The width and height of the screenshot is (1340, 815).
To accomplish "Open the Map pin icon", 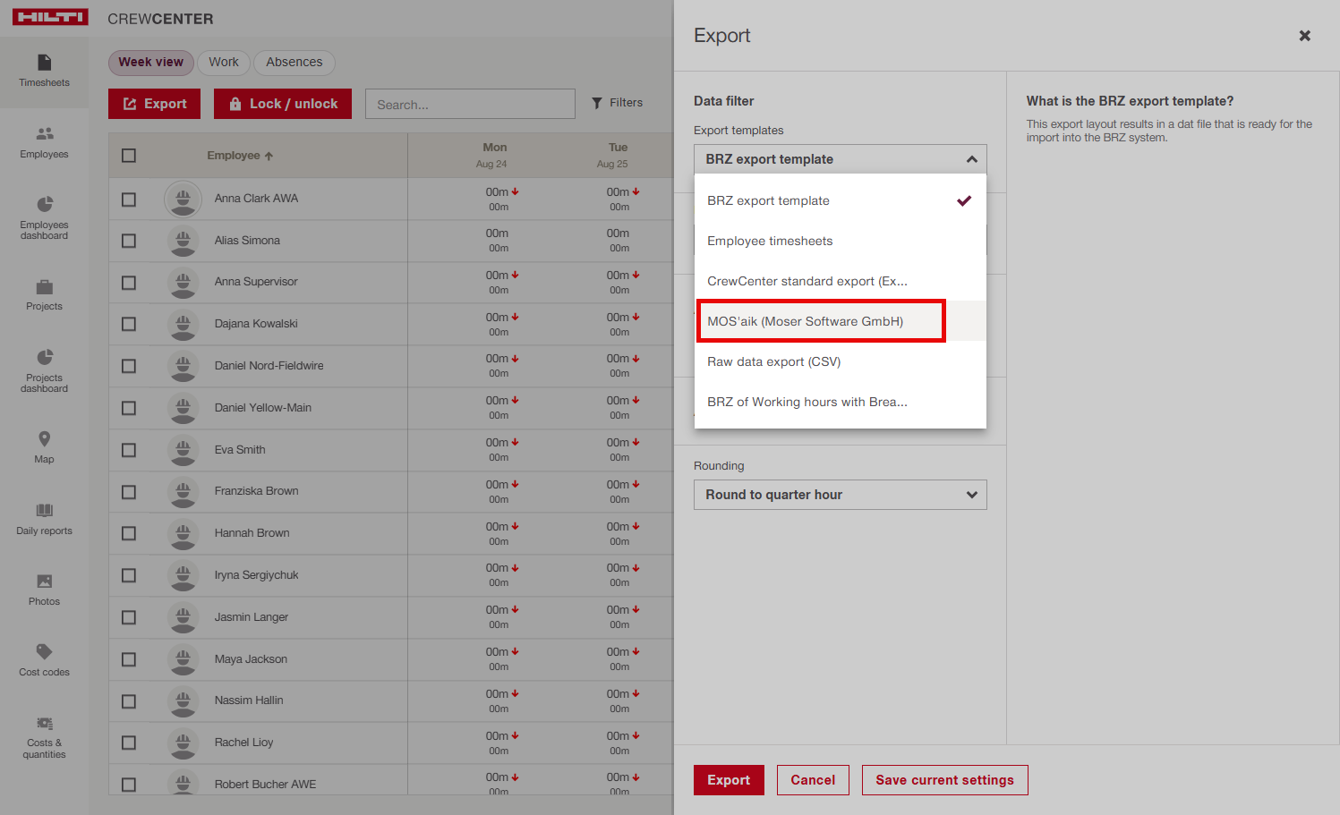I will tap(44, 438).
